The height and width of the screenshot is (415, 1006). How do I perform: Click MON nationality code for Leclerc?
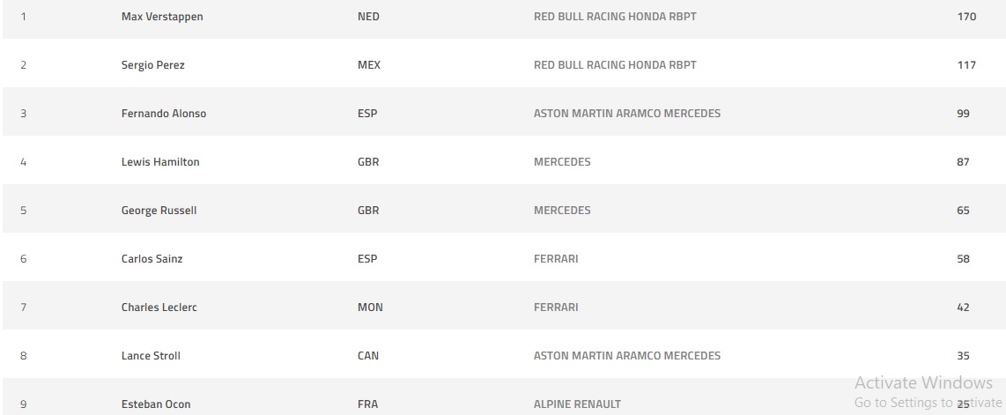[370, 308]
